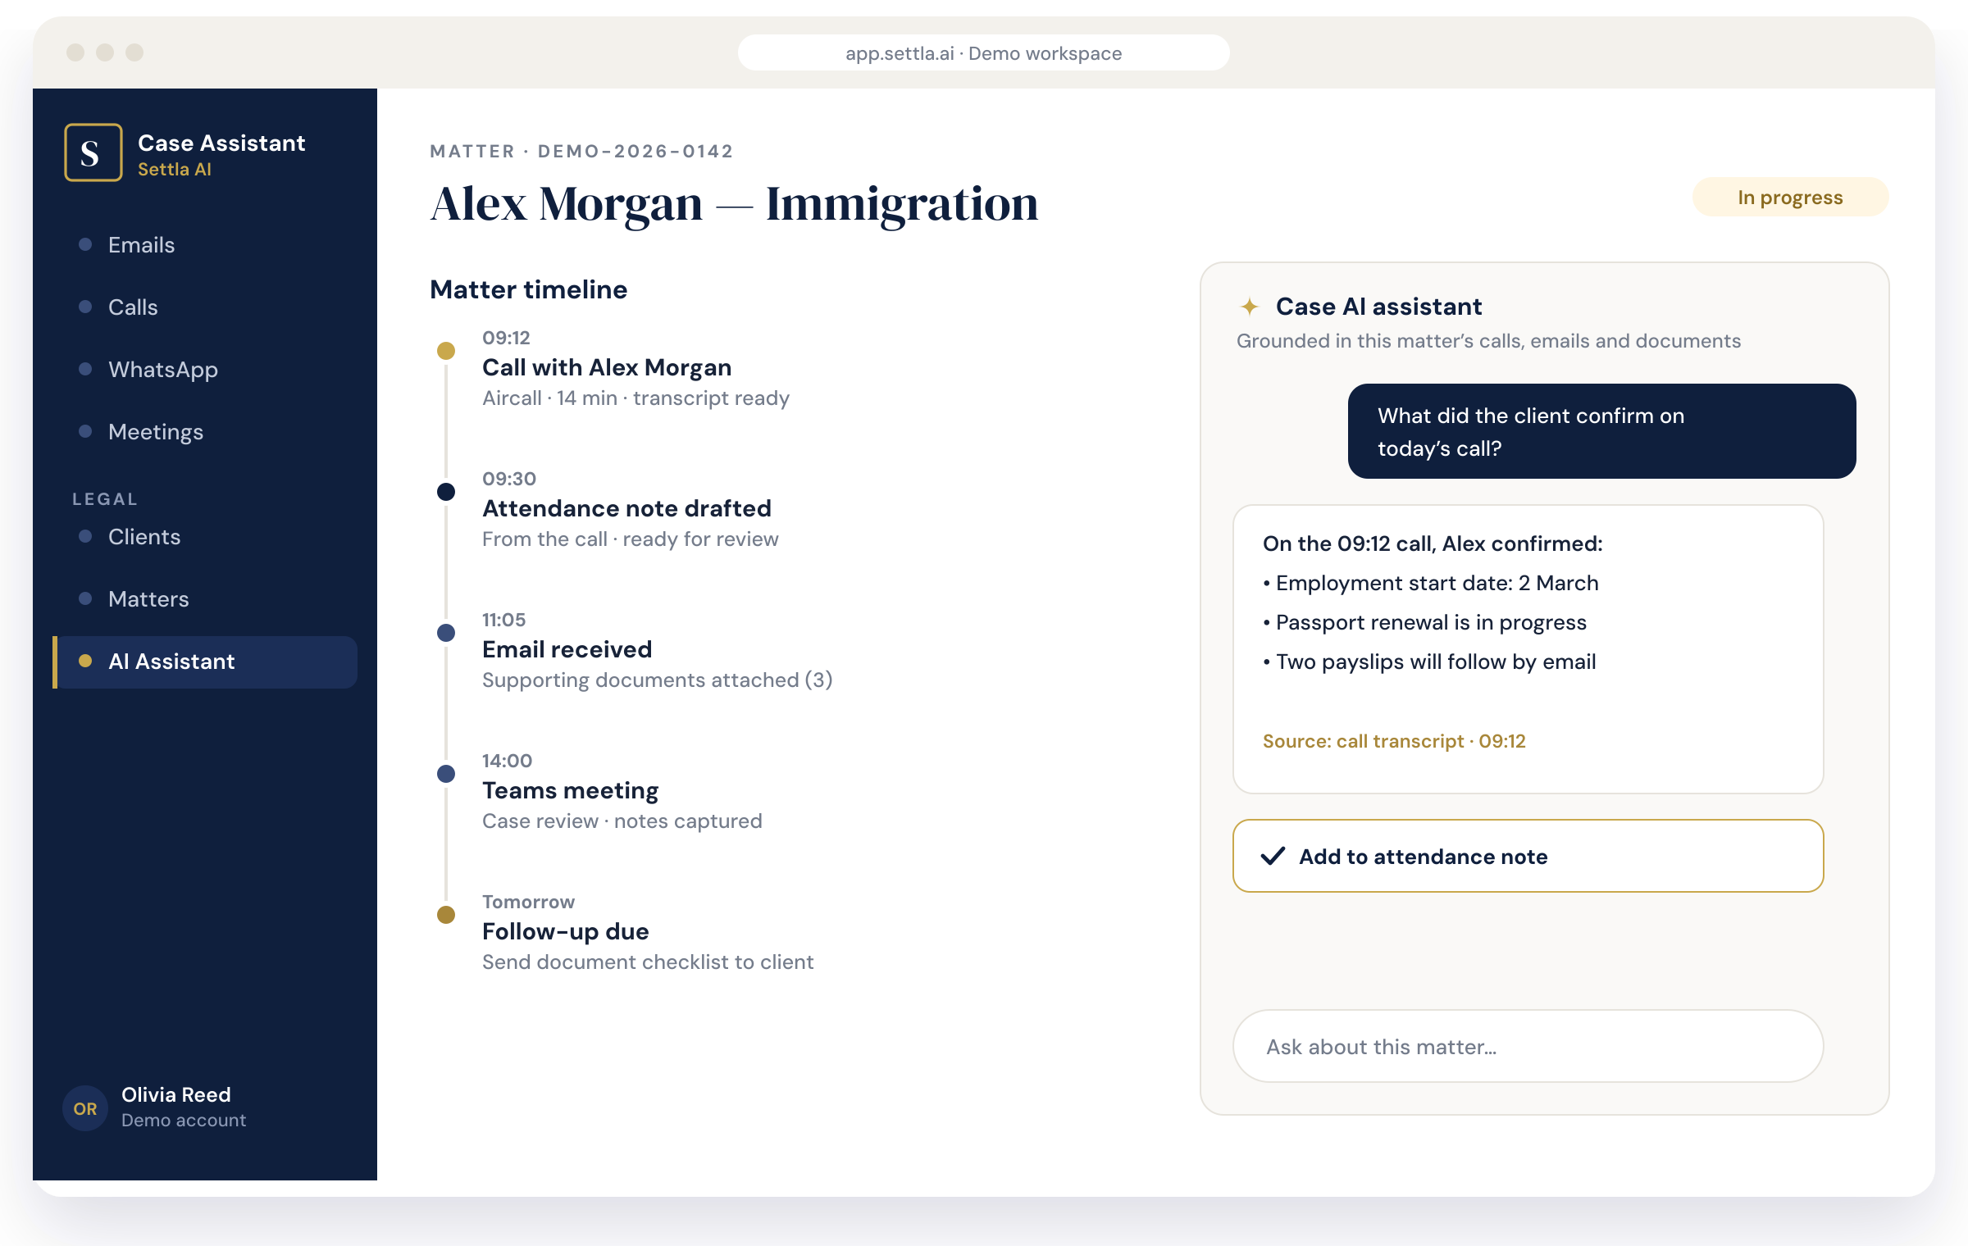Click the user question chat bubble

pyautogui.click(x=1601, y=431)
